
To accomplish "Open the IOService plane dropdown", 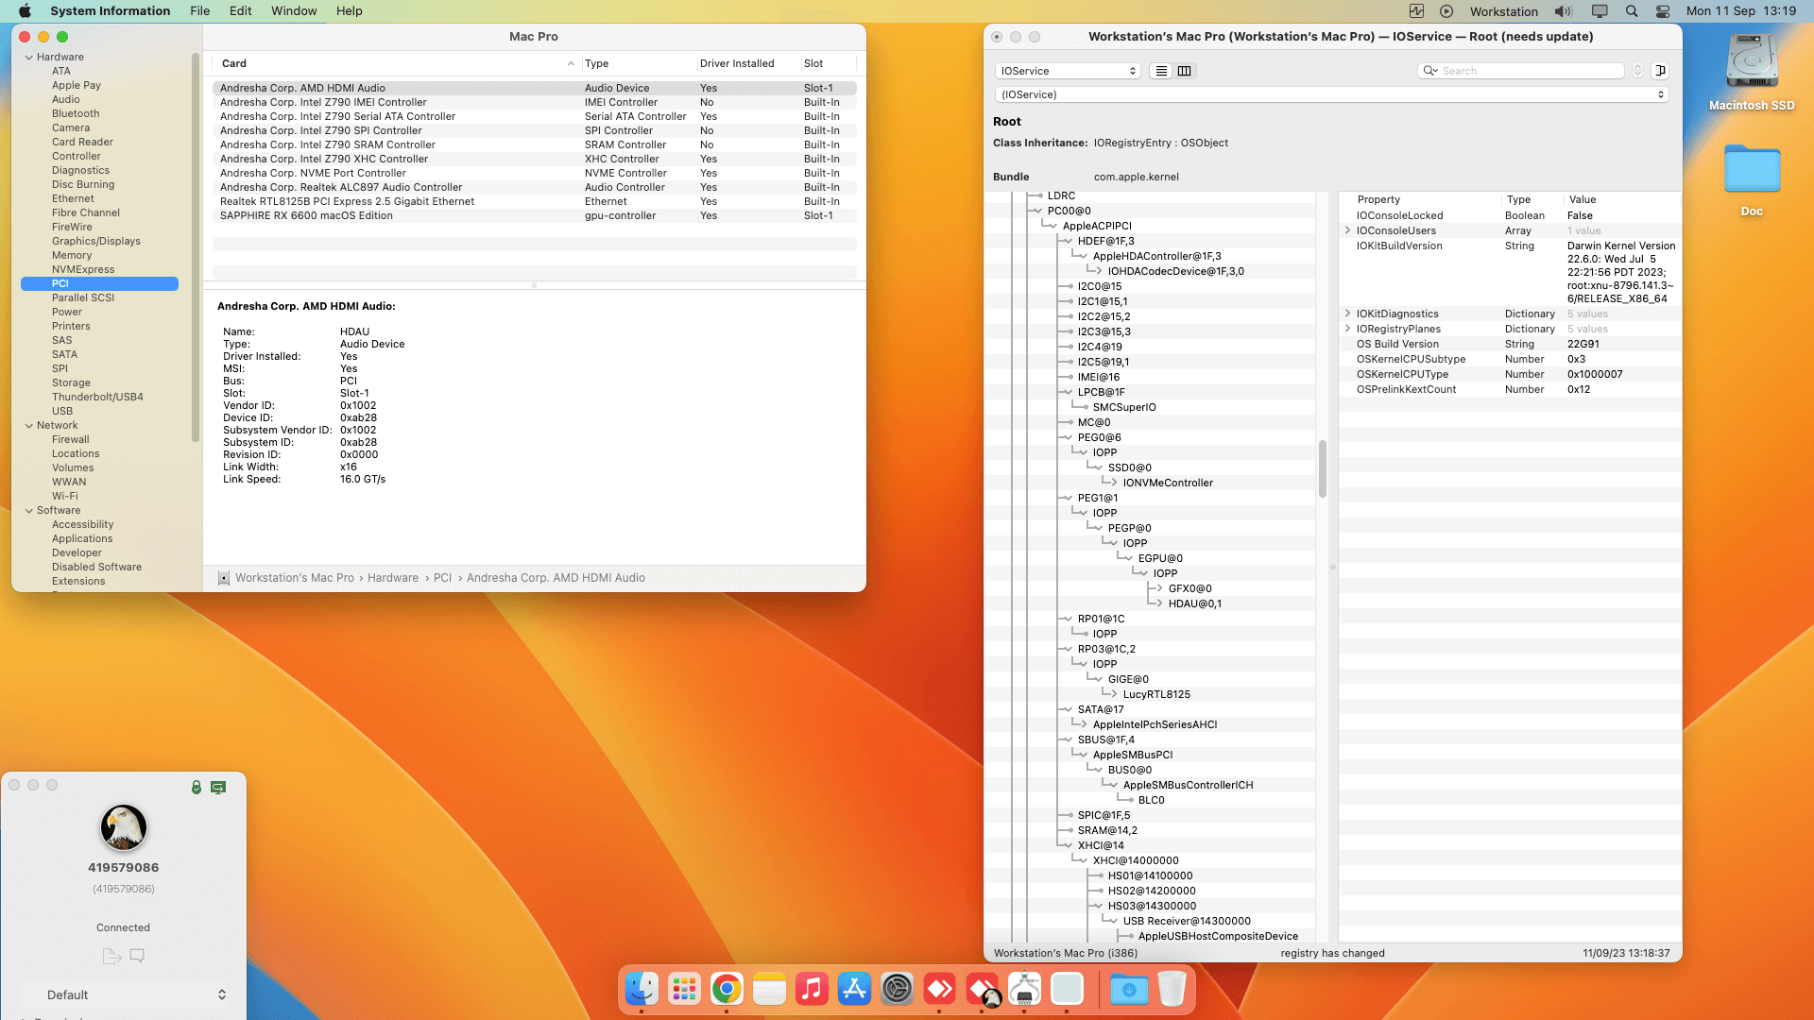I will click(x=1067, y=70).
